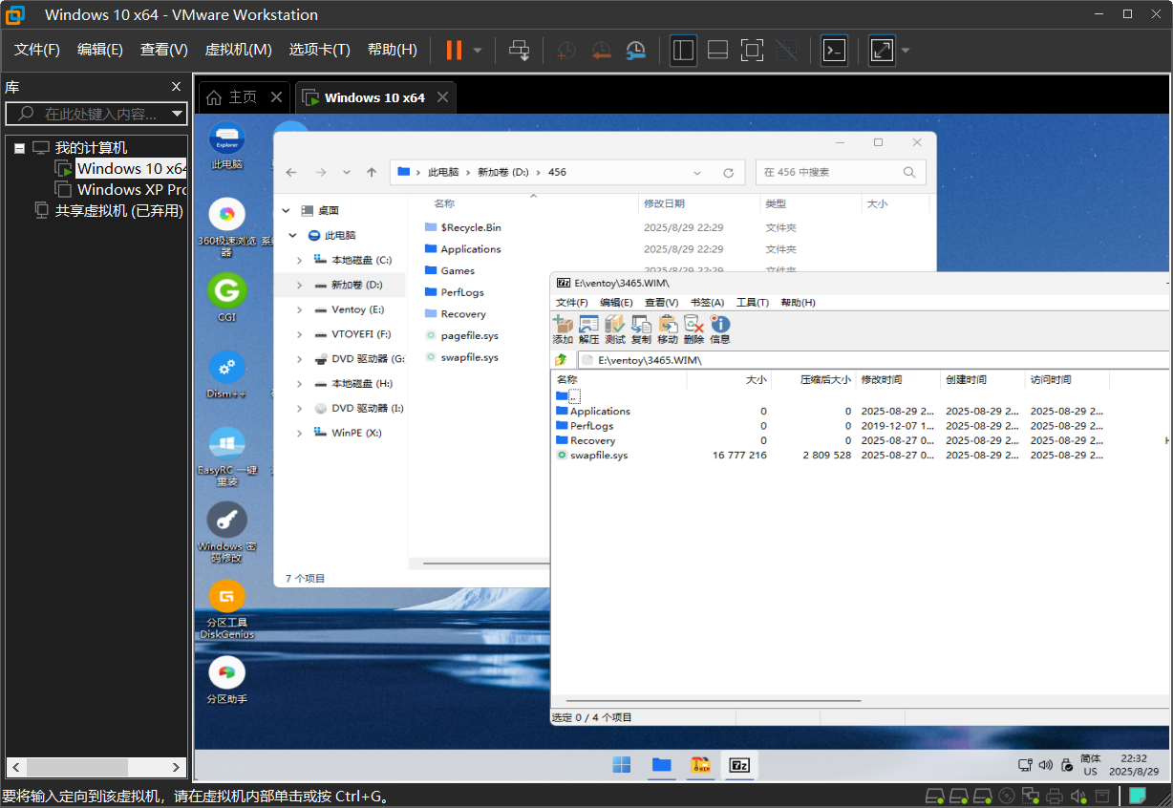This screenshot has height=808, width=1173.
Task: Click the File Explorer icon on guest taskbar
Action: click(x=661, y=765)
